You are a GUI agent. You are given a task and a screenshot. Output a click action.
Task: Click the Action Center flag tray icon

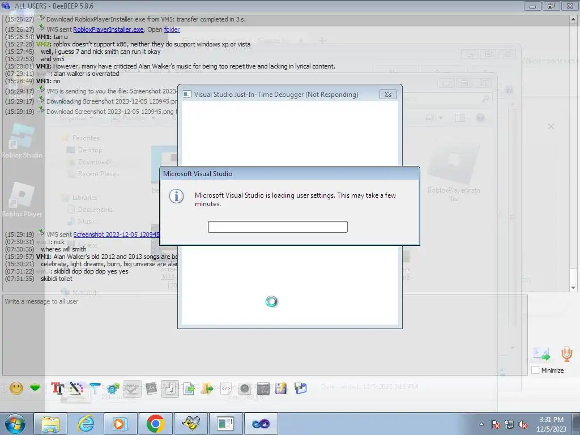point(496,424)
